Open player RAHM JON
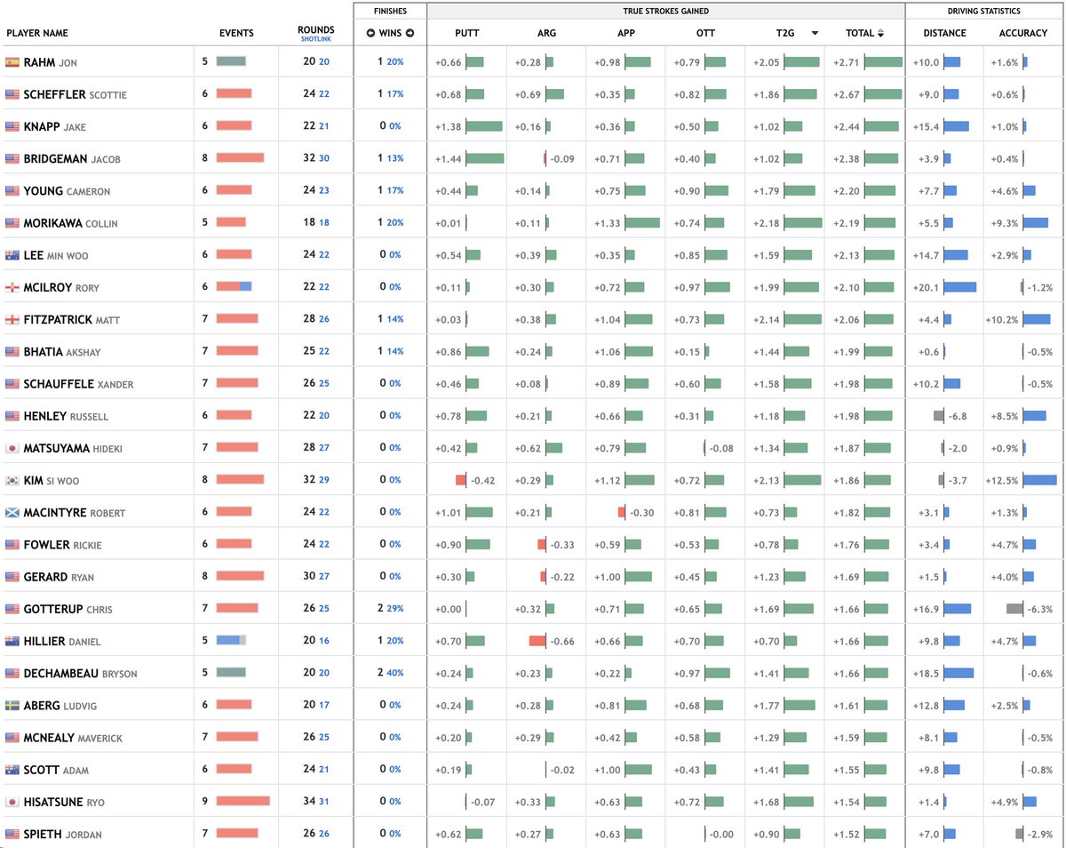 tap(52, 62)
